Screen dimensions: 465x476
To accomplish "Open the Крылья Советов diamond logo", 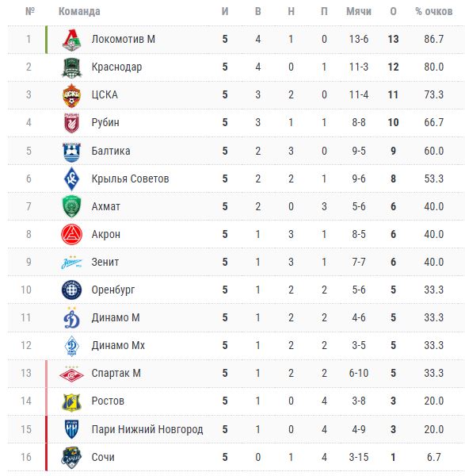I will [71, 178].
